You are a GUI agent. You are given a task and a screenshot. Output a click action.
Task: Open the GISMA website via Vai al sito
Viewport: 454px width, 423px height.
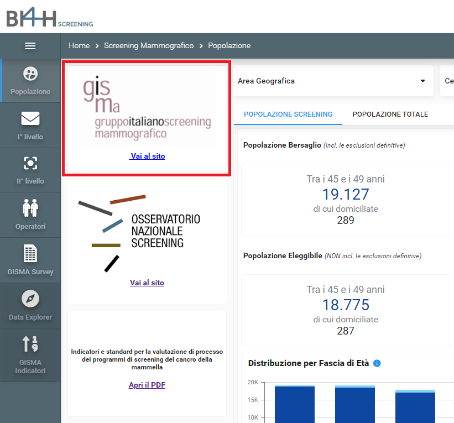[x=147, y=156]
